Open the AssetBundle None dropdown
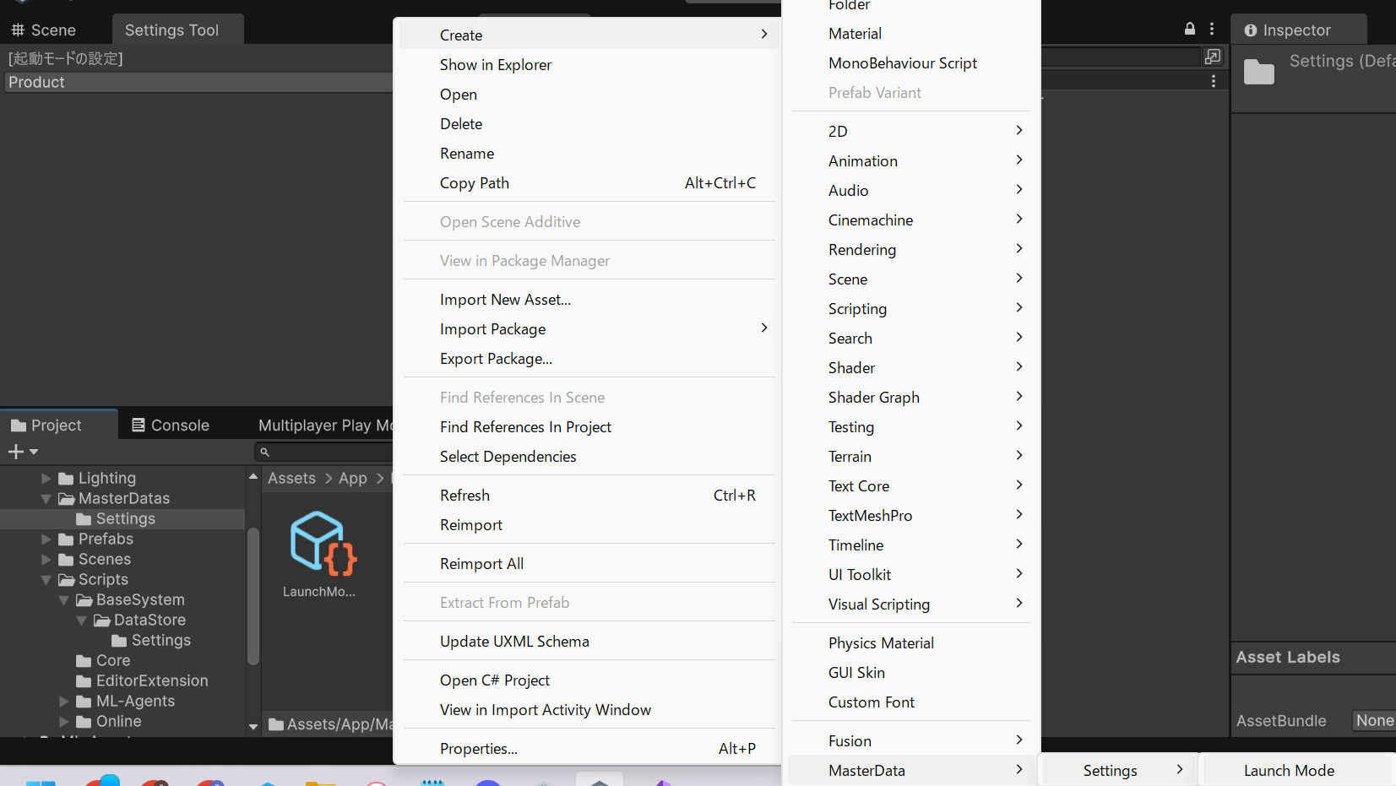Viewport: 1396px width, 786px height. pyautogui.click(x=1374, y=721)
